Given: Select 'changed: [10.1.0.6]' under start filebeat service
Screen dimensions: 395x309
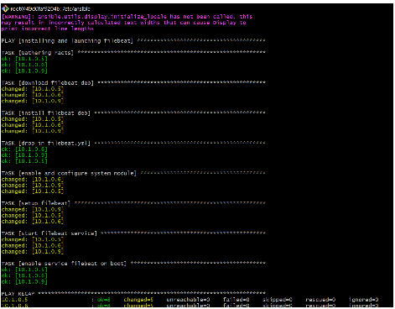Looking at the screenshot, I should pyautogui.click(x=33, y=245).
